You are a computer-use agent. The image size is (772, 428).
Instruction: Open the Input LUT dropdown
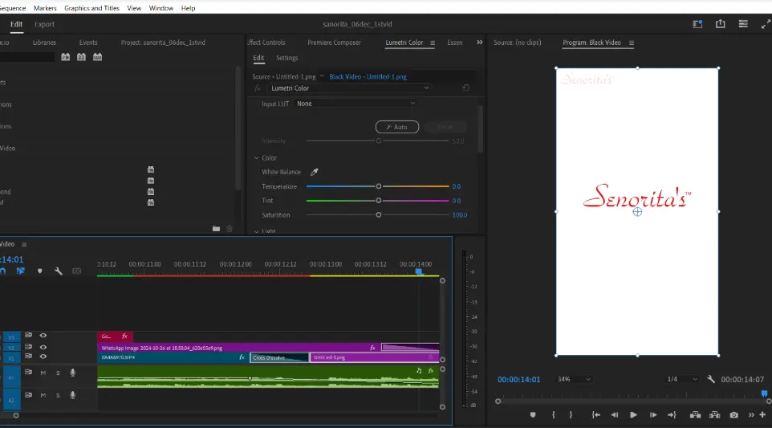[x=356, y=104]
